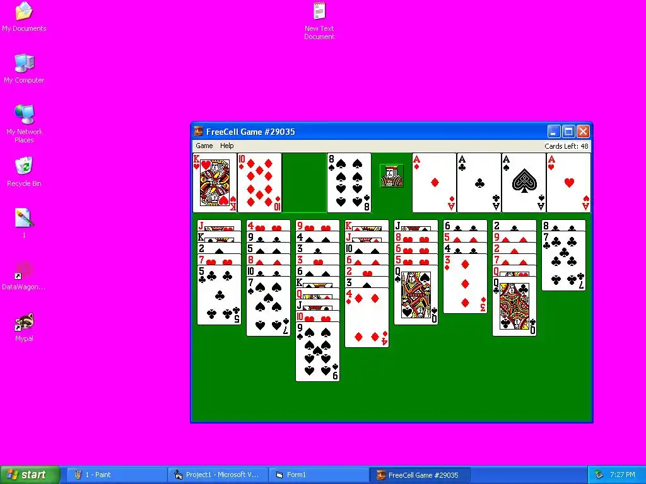Image resolution: width=646 pixels, height=484 pixels.
Task: Select the 9 of Spades bottom card
Action: [318, 352]
